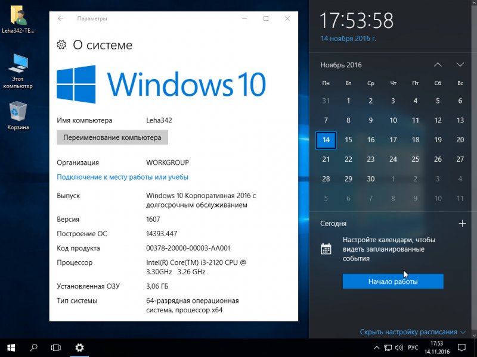Click the computer name value Leha342

(159, 120)
